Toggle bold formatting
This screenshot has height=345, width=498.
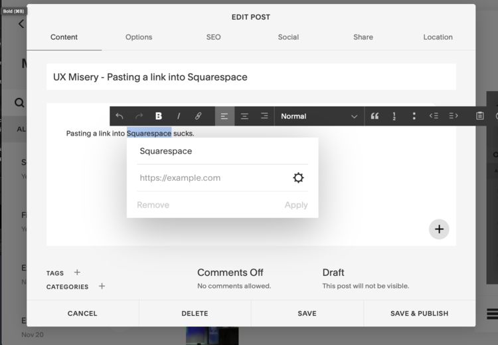(159, 116)
